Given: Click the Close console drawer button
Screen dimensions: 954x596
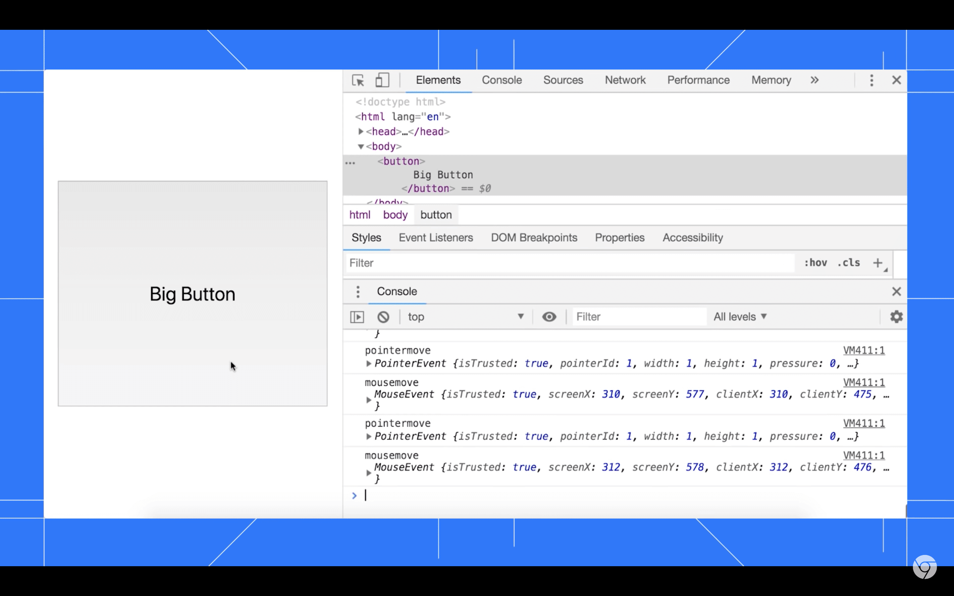Looking at the screenshot, I should [896, 291].
